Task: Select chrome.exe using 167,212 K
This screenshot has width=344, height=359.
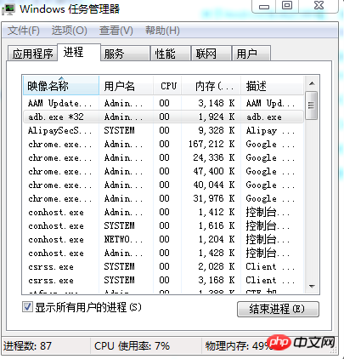Action: 163,144
